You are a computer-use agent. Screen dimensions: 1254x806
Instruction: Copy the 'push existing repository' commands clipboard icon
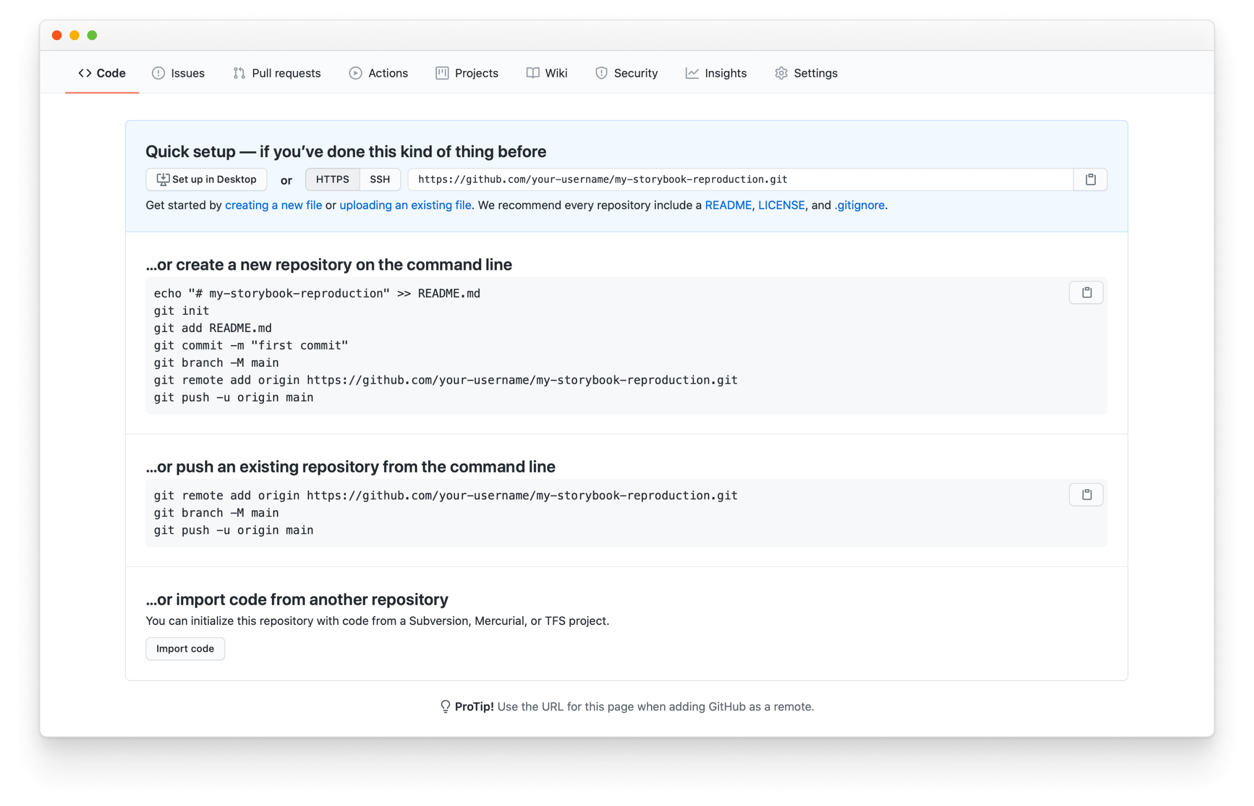1086,495
